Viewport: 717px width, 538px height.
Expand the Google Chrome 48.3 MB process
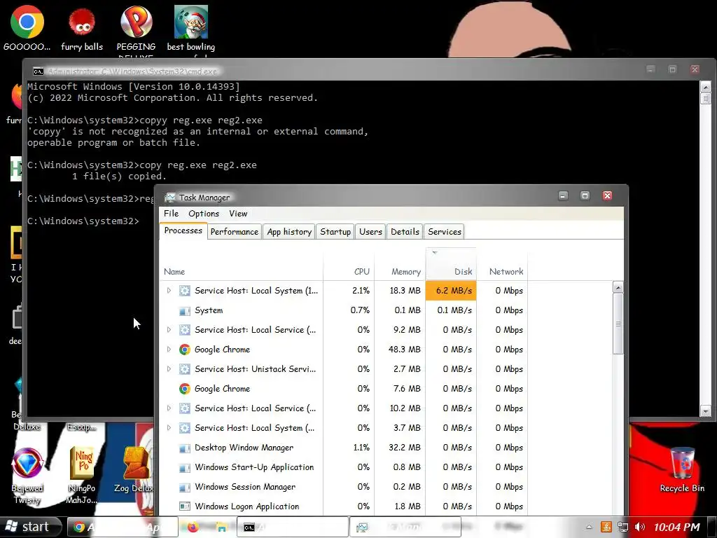(x=169, y=350)
